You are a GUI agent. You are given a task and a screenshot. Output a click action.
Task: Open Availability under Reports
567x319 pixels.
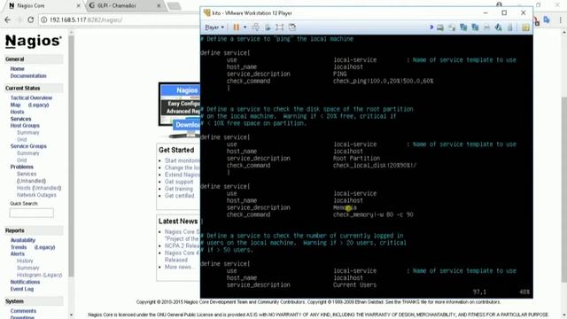[23, 240]
